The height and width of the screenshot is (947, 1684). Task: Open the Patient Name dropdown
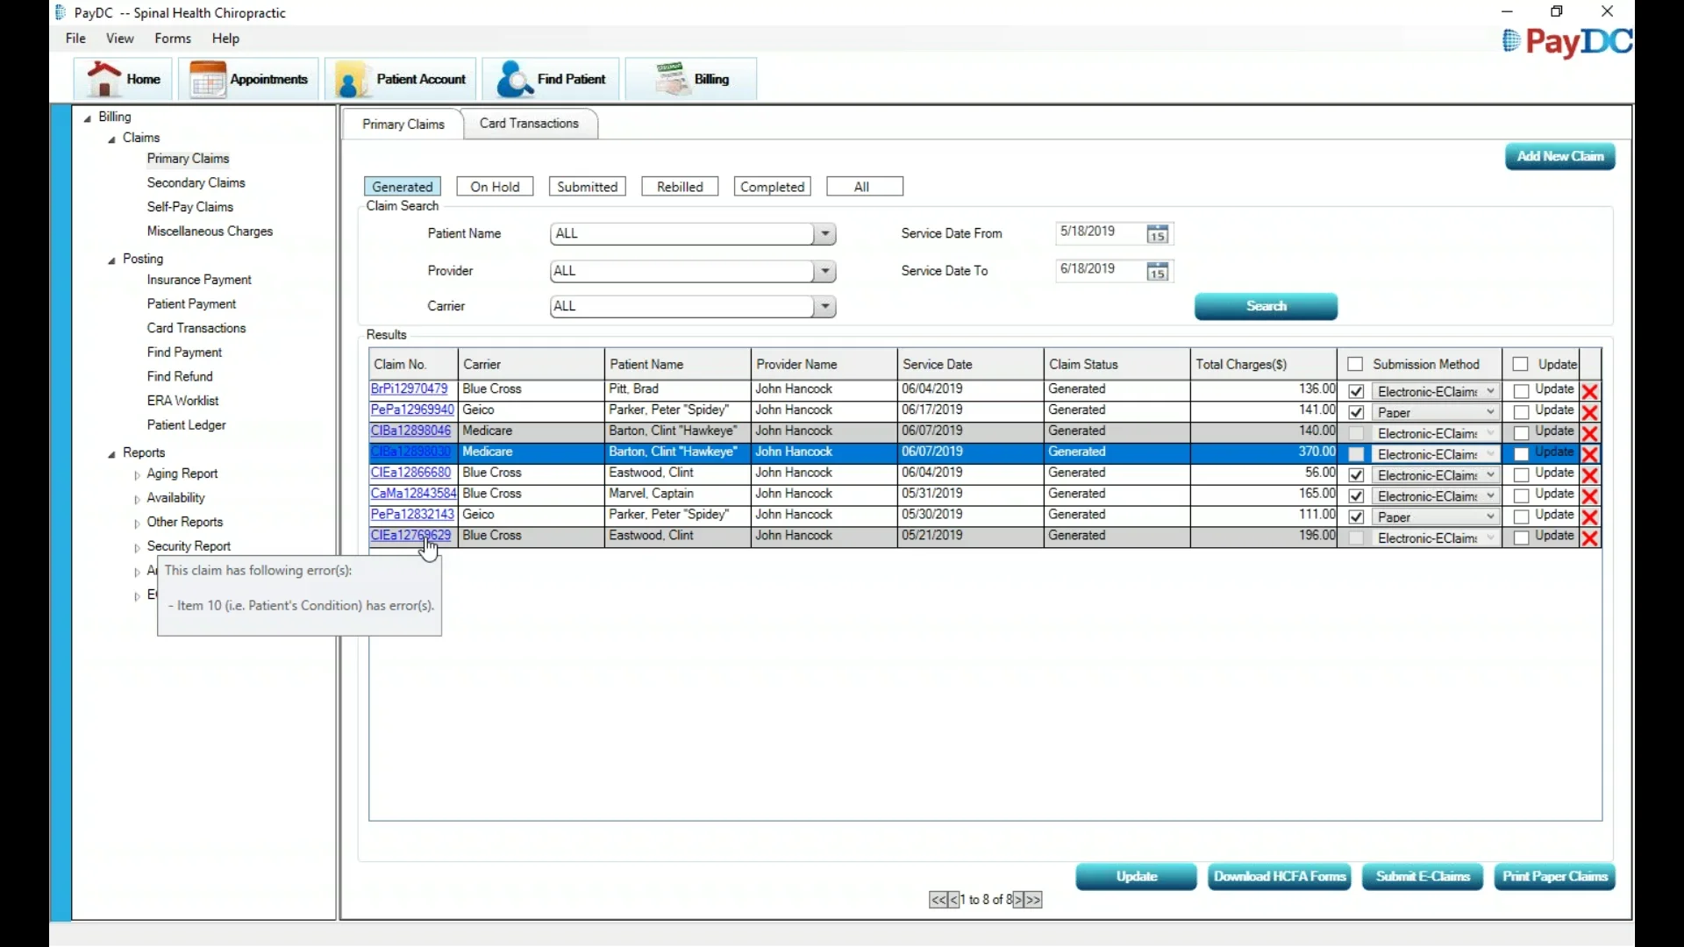pyautogui.click(x=824, y=234)
